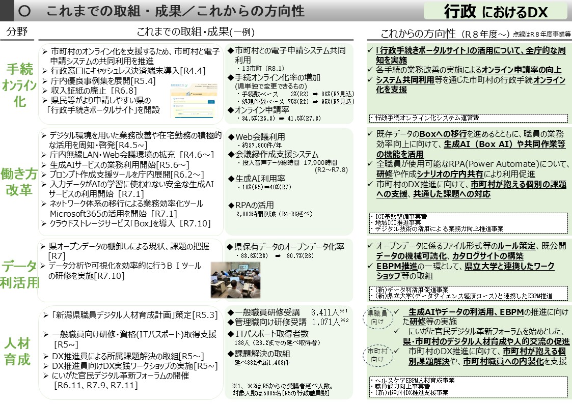Click the RPAの活用 heading
Screen dimensions: 572x404
(251, 205)
